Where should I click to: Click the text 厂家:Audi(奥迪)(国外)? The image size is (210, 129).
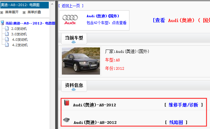pyautogui.click(x=127, y=51)
